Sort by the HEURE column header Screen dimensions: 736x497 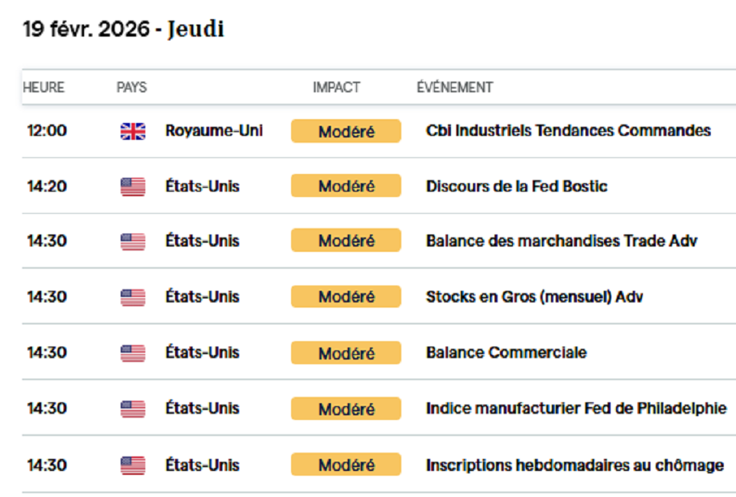click(x=44, y=87)
